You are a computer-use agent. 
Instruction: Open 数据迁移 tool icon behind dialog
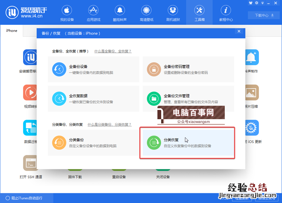point(30,128)
